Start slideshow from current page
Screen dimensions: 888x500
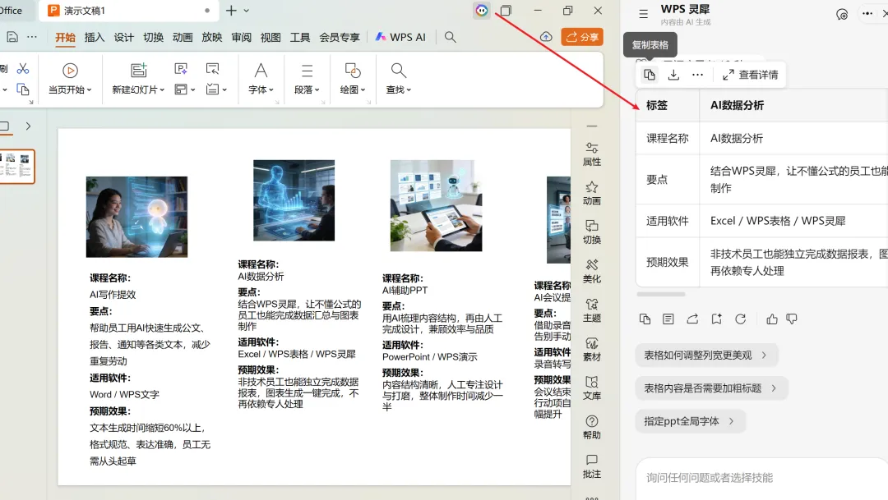(70, 70)
